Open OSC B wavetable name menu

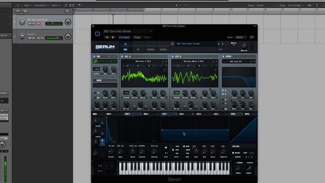(x=193, y=62)
